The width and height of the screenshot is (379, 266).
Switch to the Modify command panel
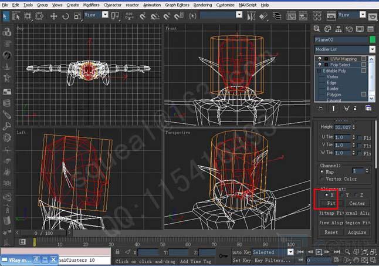(x=327, y=29)
